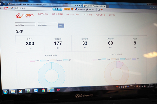This screenshot has width=157, height=104.
Task: Close the Yahoo toolbar with the x
Action: (x=1, y=8)
